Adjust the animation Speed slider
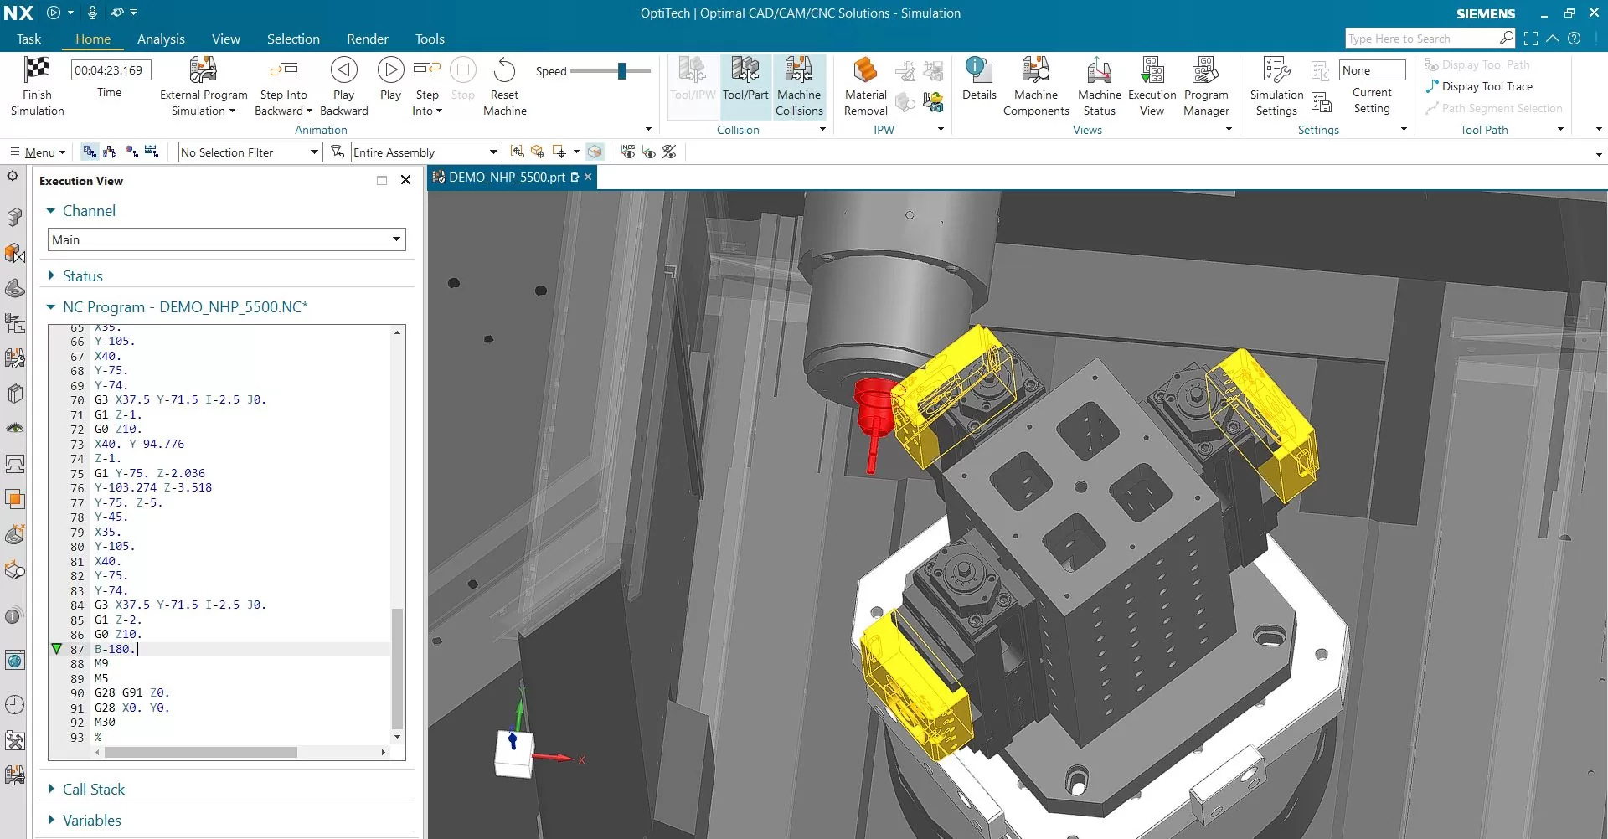Screen dimensions: 1608x839 (x=621, y=71)
